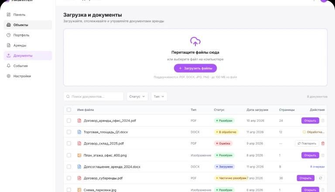Click trash icon for Договор_аренды_офис_2024.pdf row
335x192 pixels.
coord(323,120)
